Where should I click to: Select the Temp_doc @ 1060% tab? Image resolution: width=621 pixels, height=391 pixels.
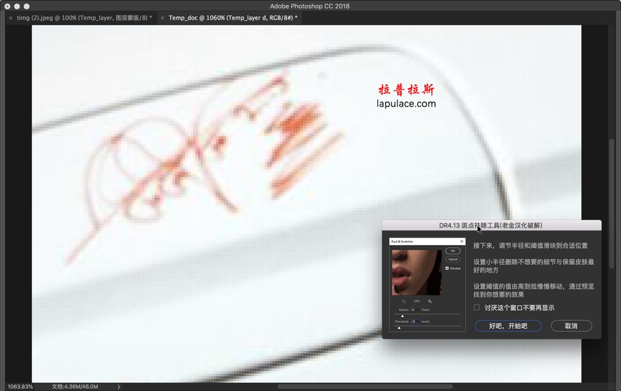[x=233, y=18]
